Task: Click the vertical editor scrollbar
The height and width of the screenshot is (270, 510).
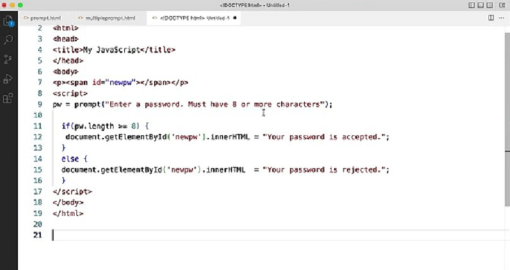Action: 507,119
